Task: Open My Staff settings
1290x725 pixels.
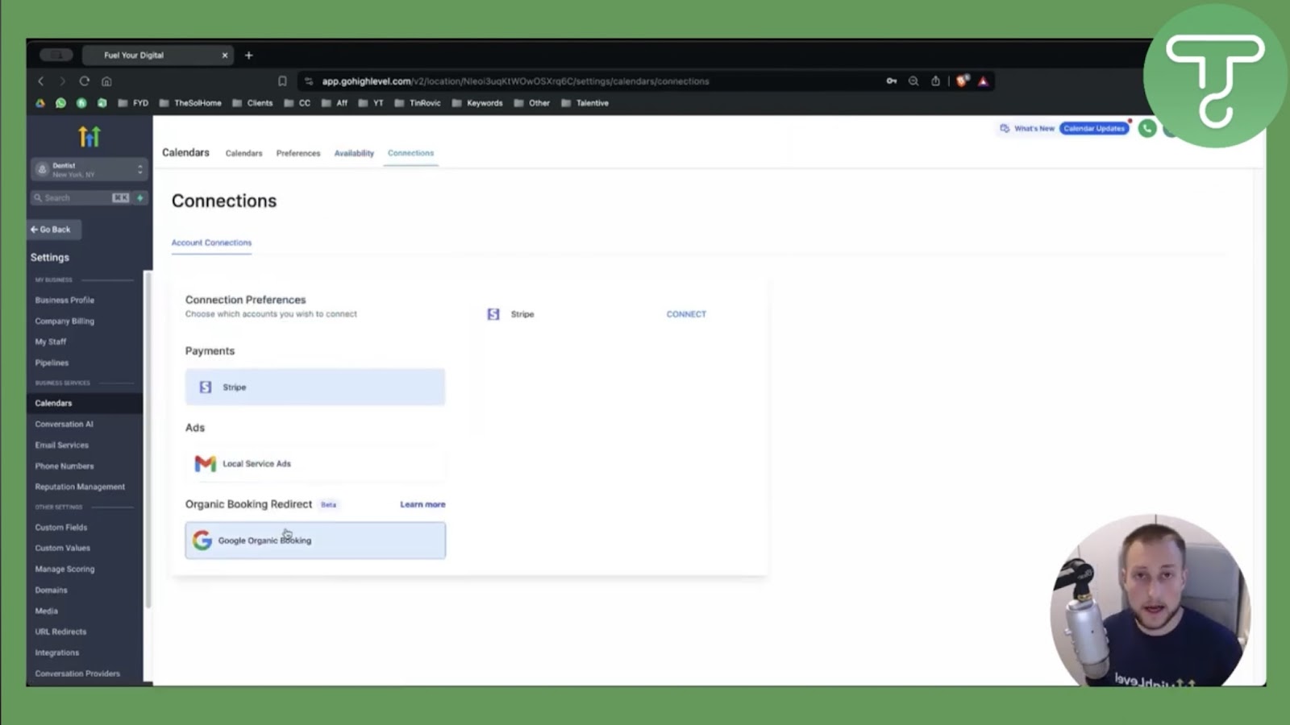Action: click(51, 342)
